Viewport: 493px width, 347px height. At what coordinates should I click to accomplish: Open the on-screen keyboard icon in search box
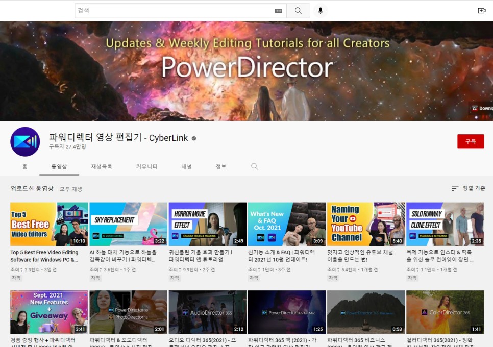279,11
